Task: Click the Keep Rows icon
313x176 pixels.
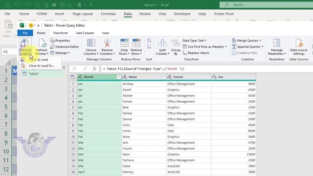Action: 124,43
